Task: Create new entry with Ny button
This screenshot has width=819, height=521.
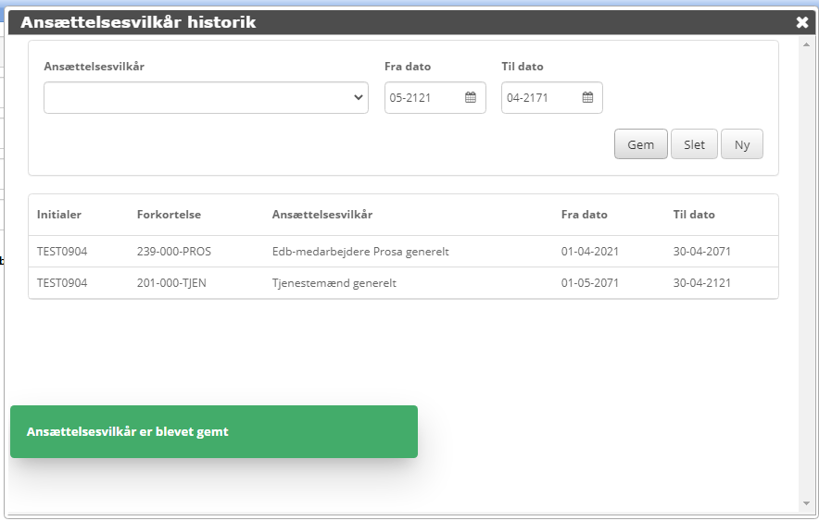Action: pos(741,144)
